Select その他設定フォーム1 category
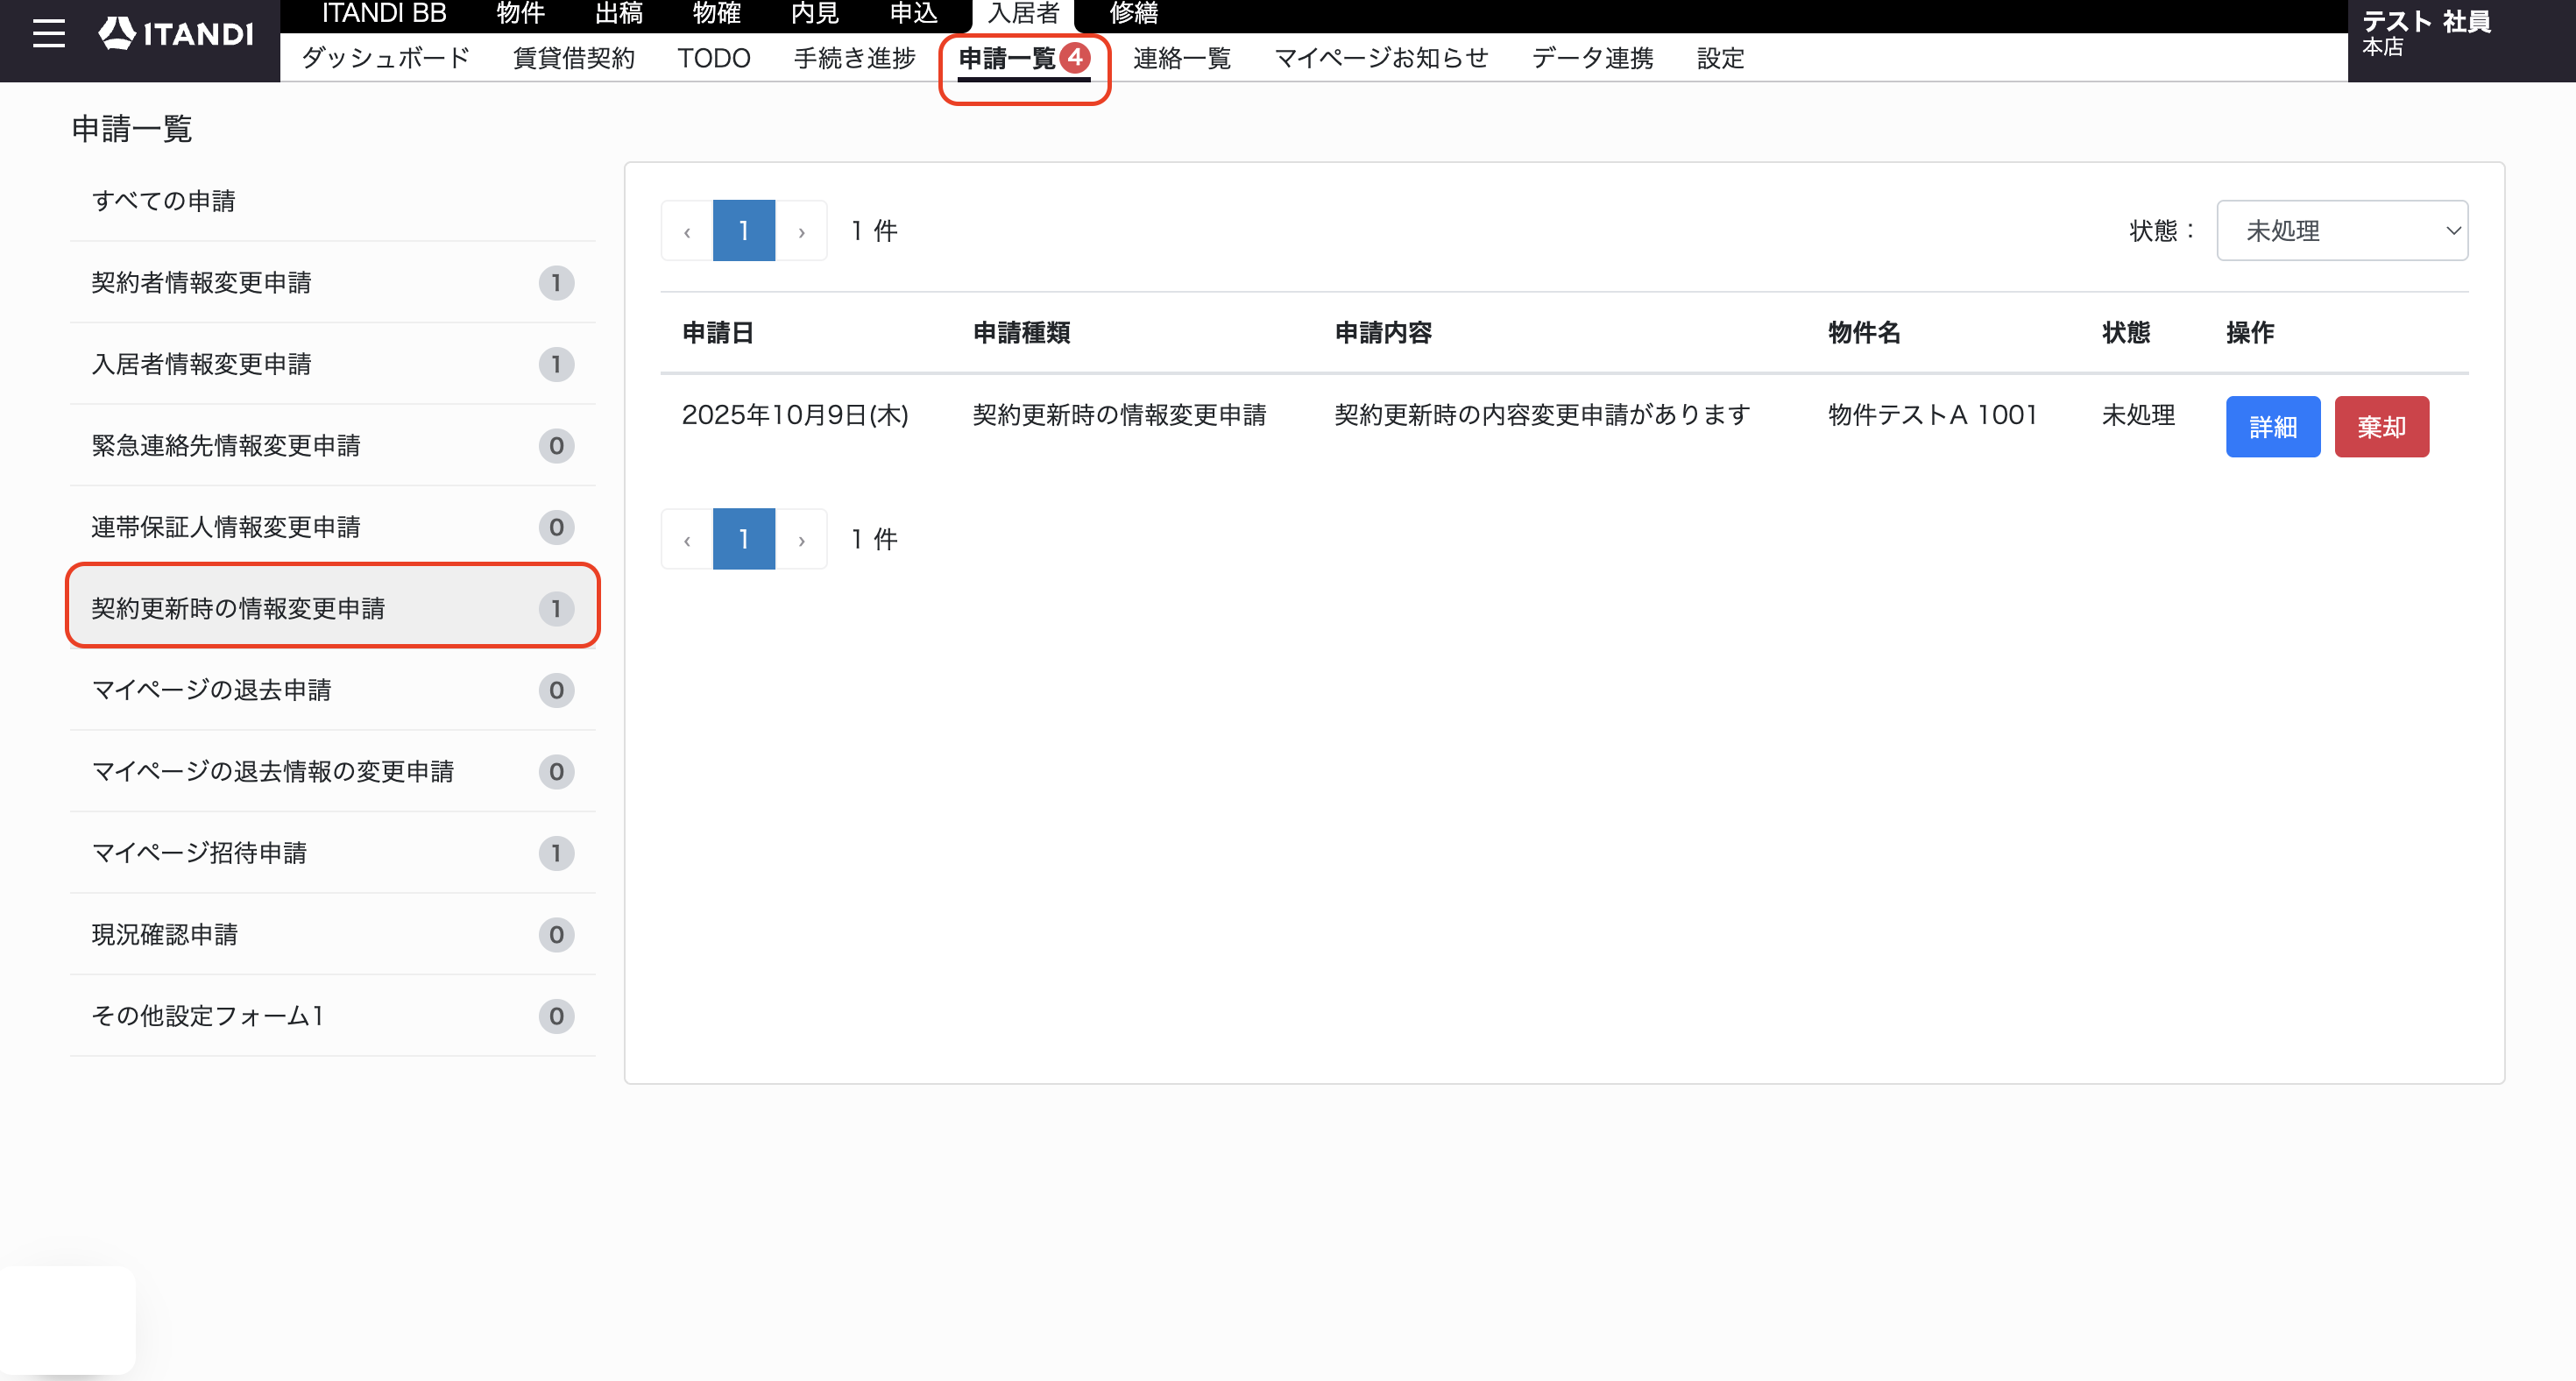 click(x=333, y=1016)
